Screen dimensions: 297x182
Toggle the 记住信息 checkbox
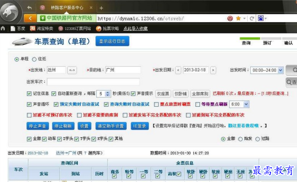29,93
